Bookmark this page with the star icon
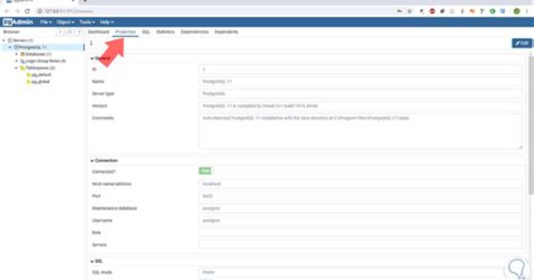This screenshot has height=280, width=534. pos(410,11)
